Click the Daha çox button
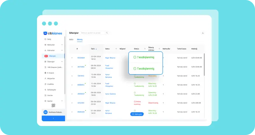Image resolution: width=255 pixels, height=135 pixels. tap(137, 114)
